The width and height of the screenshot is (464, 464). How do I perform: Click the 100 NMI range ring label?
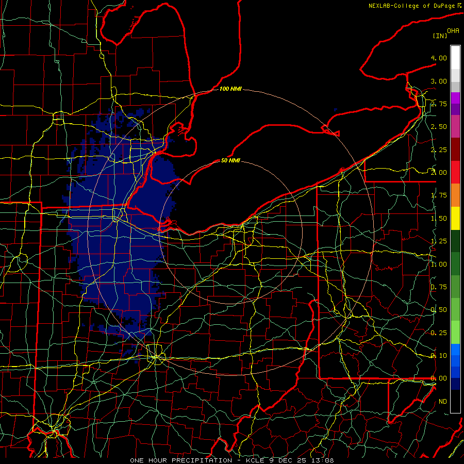tap(230, 89)
